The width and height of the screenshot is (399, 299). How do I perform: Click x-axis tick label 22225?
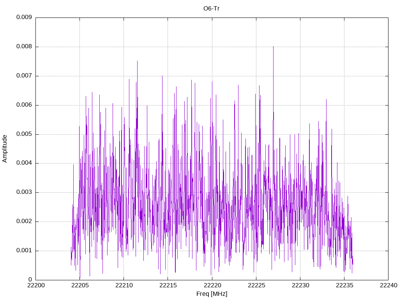coord(256,285)
